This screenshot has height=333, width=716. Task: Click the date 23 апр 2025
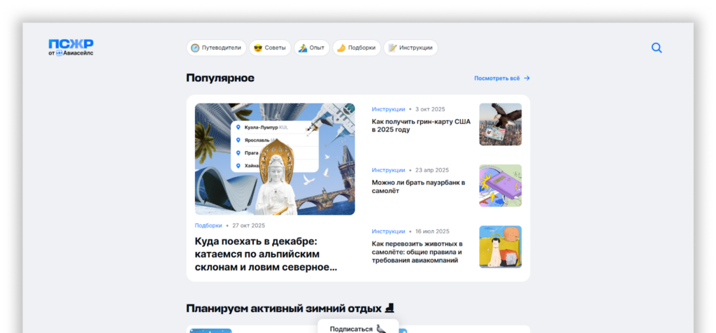432,170
